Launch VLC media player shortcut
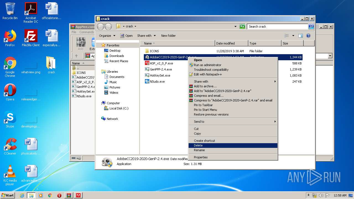Image resolution: width=354 pixels, height=199 pixels. click(x=10, y=175)
